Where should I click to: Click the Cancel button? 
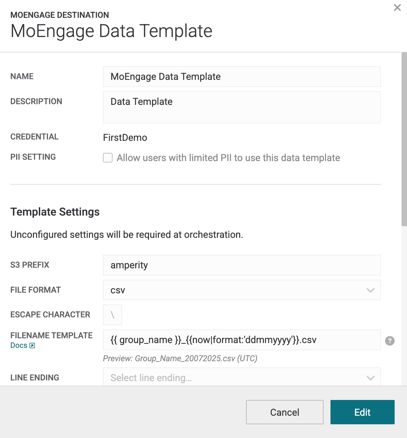(285, 412)
